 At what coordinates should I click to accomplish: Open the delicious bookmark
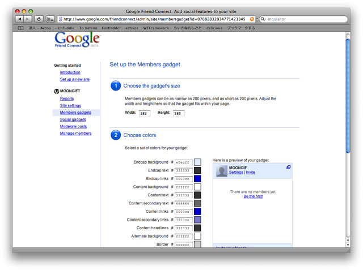point(214,28)
